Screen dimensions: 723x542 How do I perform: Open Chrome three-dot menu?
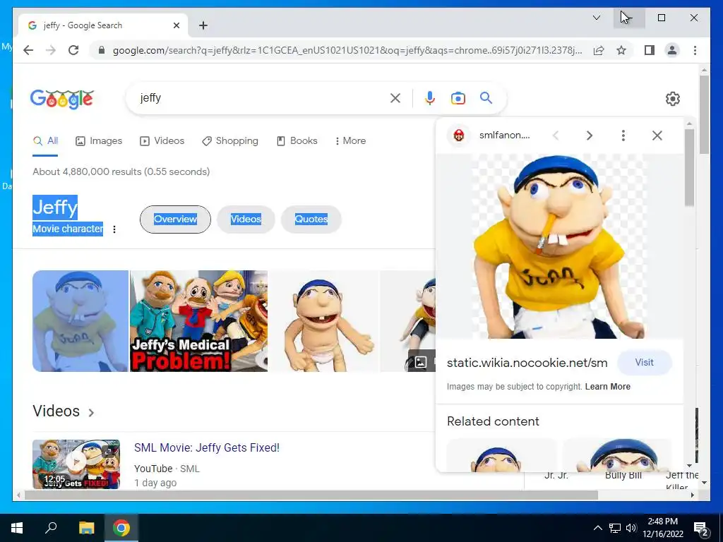[695, 50]
